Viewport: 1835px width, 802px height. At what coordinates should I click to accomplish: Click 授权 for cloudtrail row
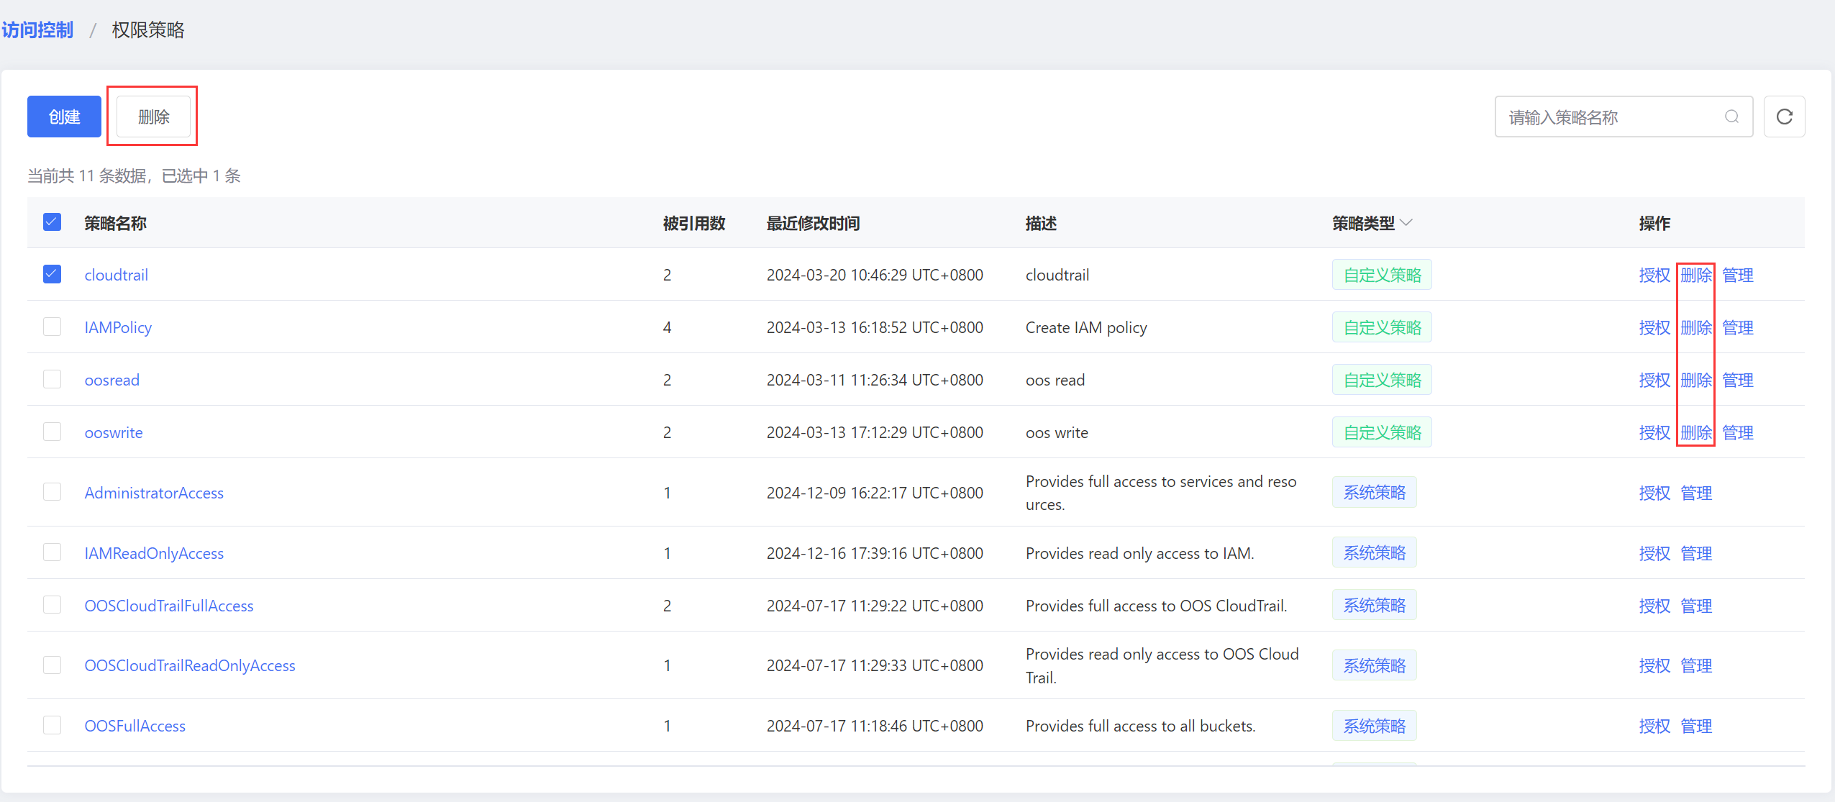pyautogui.click(x=1654, y=275)
